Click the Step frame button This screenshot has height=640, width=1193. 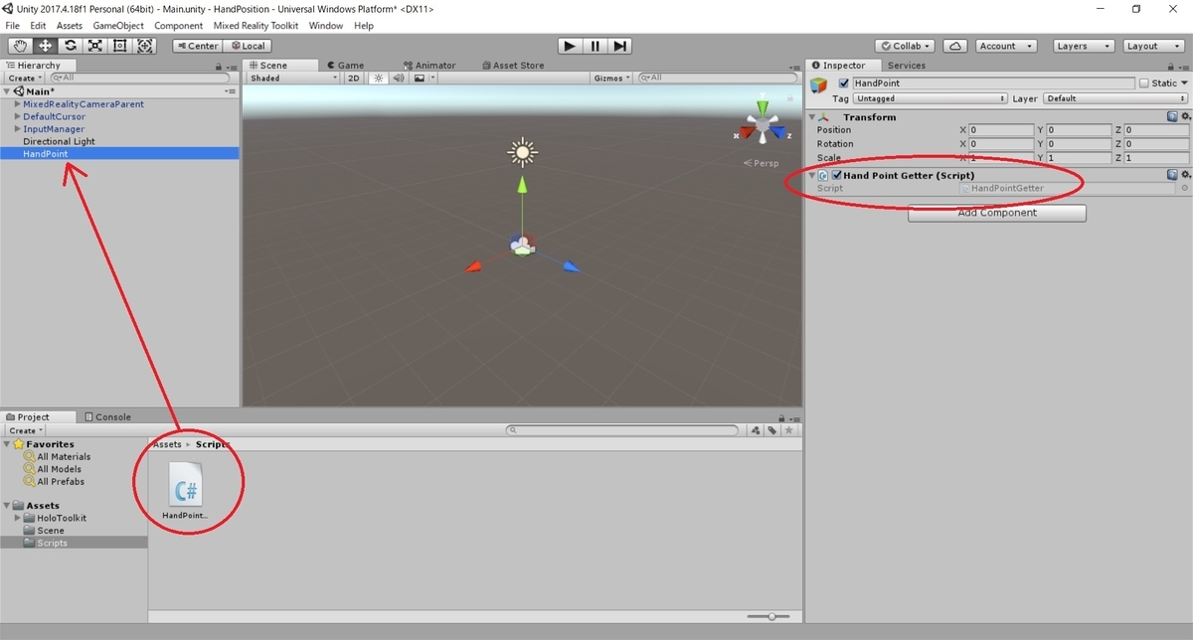(x=619, y=46)
